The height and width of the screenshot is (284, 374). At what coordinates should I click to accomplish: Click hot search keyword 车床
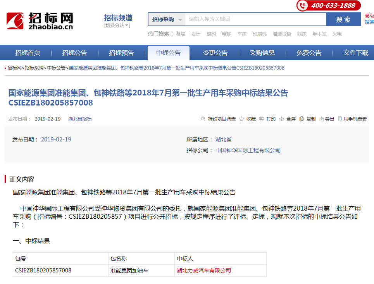(242, 34)
